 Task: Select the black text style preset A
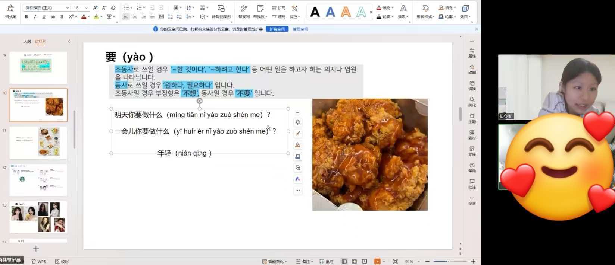coord(315,12)
